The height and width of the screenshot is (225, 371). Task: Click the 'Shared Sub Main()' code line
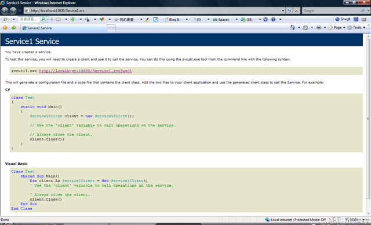tap(40, 176)
